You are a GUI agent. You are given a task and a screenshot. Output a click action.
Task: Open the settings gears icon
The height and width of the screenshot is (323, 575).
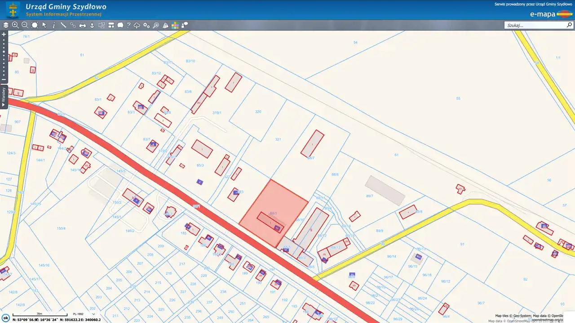tap(146, 25)
